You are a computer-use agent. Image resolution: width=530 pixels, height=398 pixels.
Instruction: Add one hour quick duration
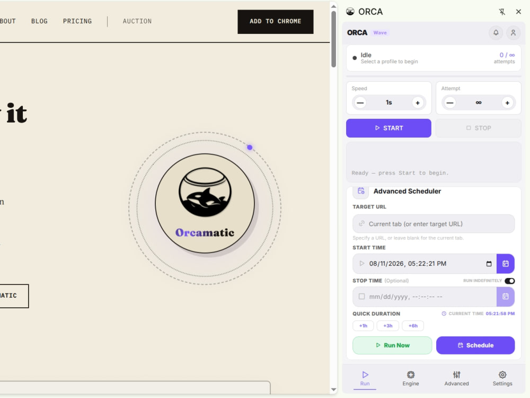(x=363, y=326)
